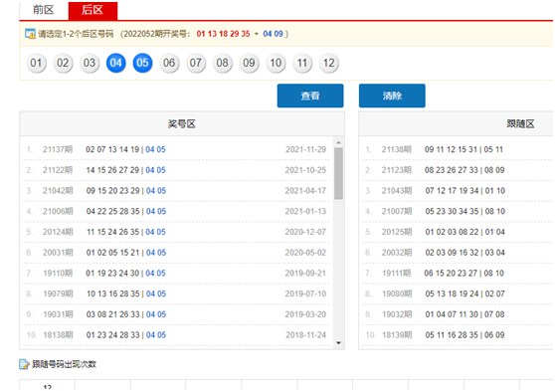
Task: Select row 18138期 in 奖号区
Action: click(x=176, y=334)
